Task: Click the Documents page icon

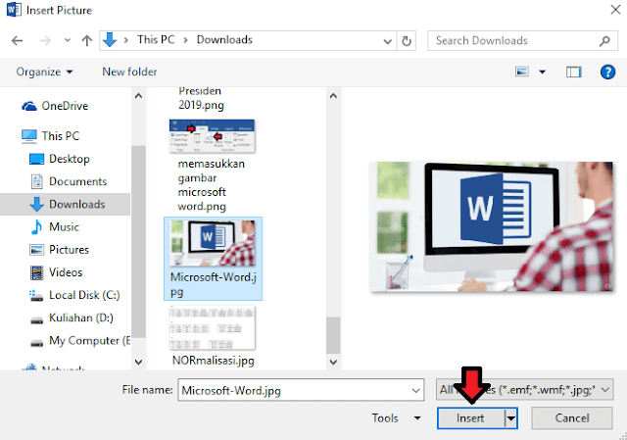Action: [37, 181]
